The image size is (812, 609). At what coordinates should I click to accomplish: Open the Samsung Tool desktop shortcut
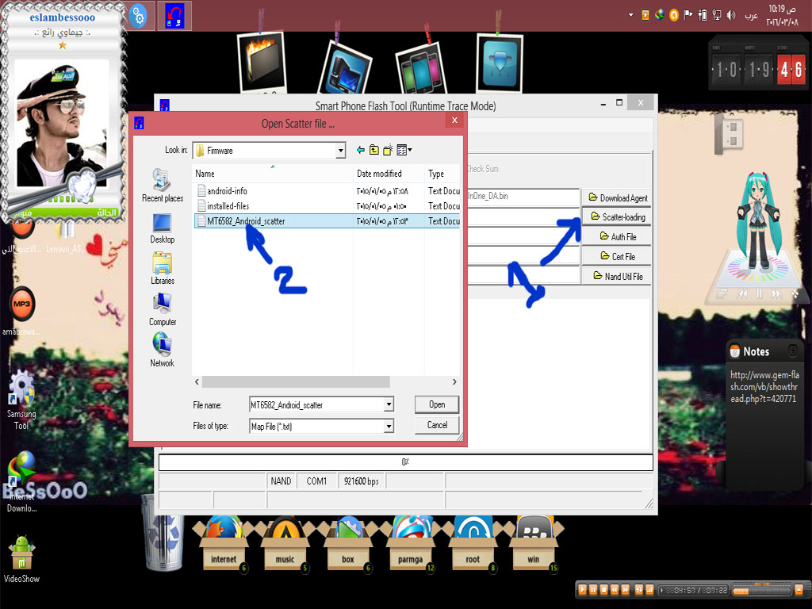coord(21,400)
